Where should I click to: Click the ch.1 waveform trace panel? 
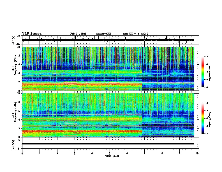tap(110, 40)
